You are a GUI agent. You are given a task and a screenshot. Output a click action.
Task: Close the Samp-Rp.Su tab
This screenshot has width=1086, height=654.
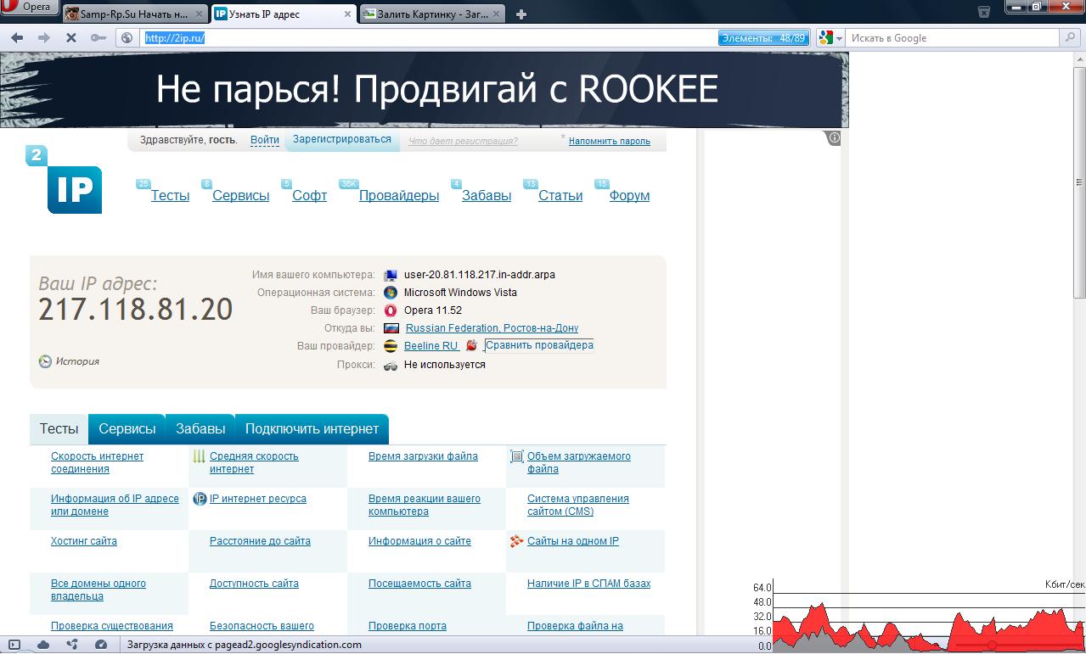pos(199,14)
